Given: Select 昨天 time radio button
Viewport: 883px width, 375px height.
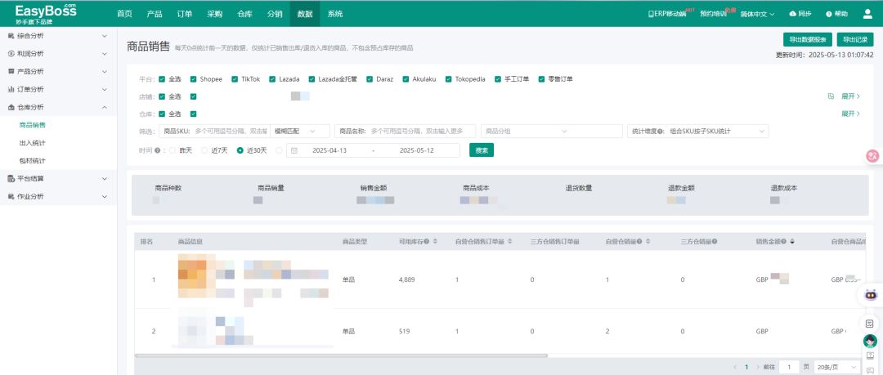Looking at the screenshot, I should 173,150.
